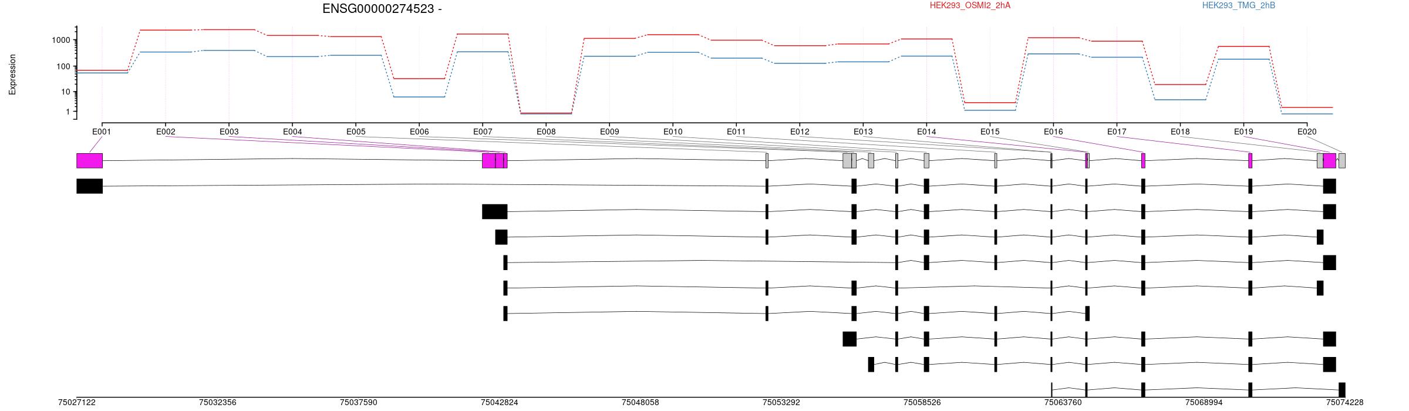
Task: Select exon label E020
Action: point(1307,132)
